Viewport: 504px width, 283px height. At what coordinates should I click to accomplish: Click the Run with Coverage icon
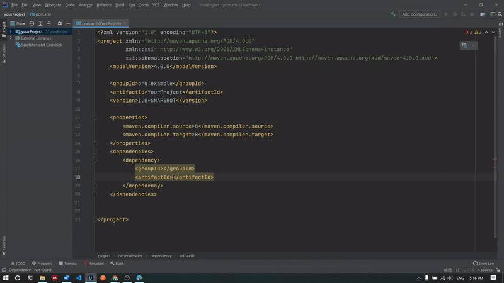pyautogui.click(x=463, y=14)
